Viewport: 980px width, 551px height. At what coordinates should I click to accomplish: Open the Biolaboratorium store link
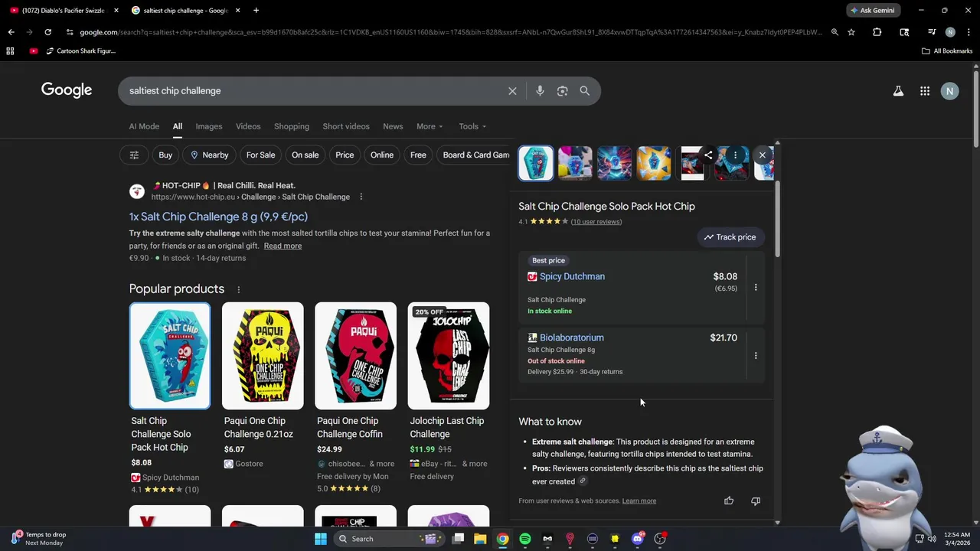tap(571, 337)
